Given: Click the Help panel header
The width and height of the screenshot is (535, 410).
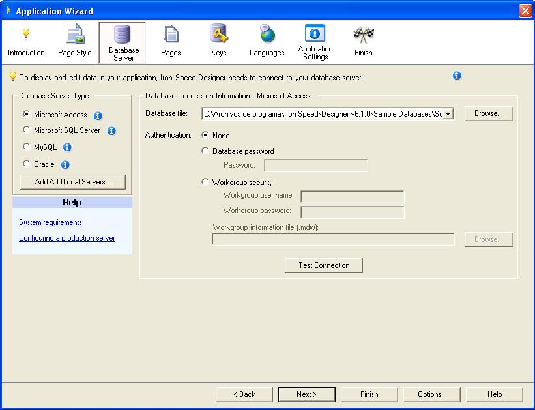Looking at the screenshot, I should point(72,203).
